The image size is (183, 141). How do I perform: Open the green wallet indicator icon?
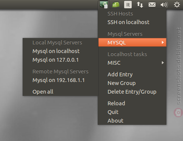click(x=116, y=5)
